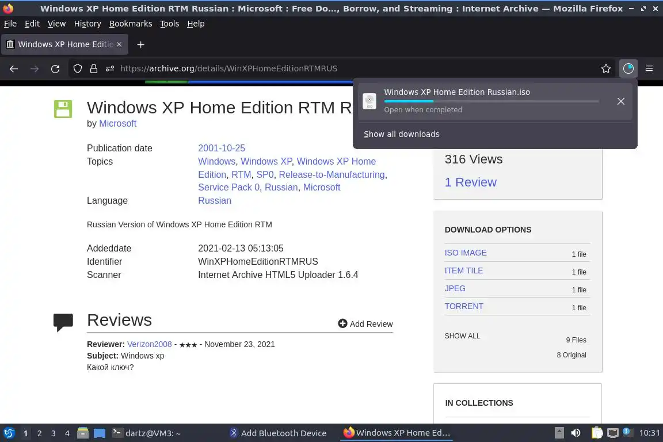Click the floppy disk software icon

[63, 109]
